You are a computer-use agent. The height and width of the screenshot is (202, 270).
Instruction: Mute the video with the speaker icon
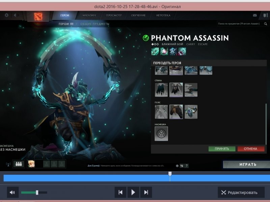tap(12, 192)
